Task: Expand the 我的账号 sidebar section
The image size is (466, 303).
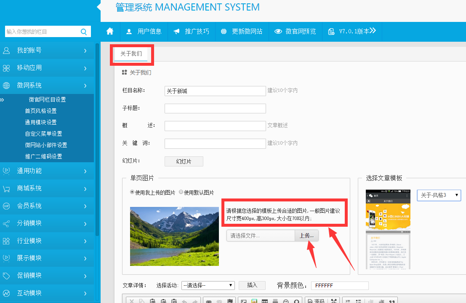Action: pyautogui.click(x=46, y=51)
